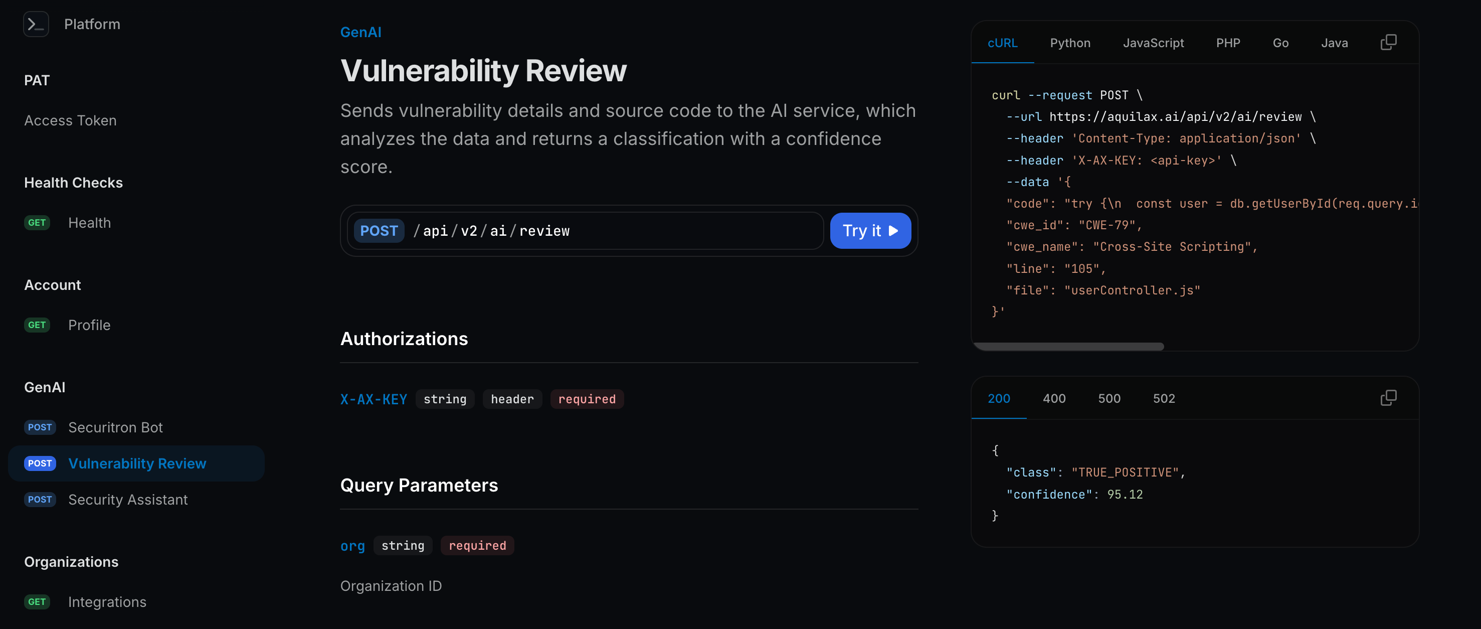Viewport: 1481px width, 629px height.
Task: Click the GET badge next to Profile
Action: [x=37, y=325]
